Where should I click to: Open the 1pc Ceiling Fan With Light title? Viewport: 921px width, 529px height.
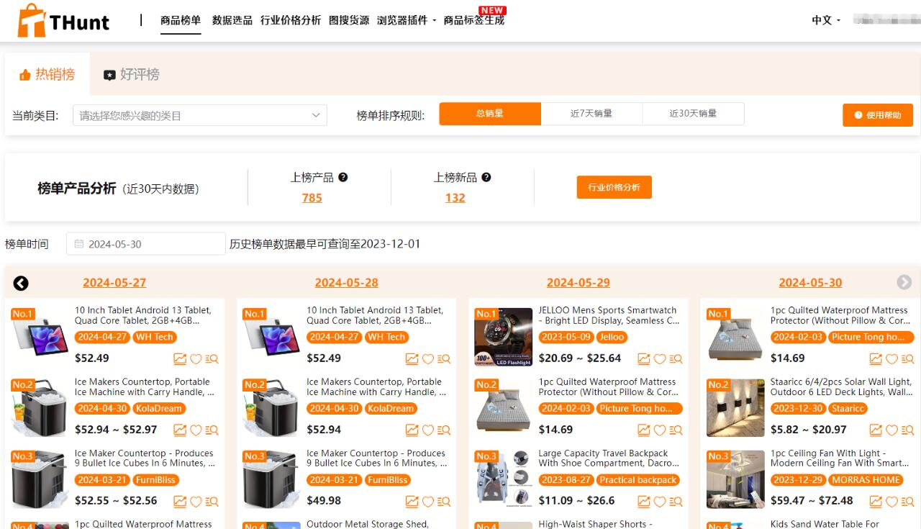click(x=840, y=458)
